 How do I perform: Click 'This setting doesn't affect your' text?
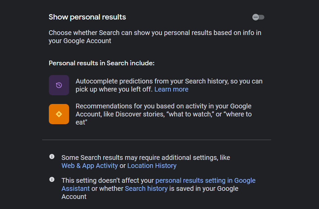coord(107,180)
